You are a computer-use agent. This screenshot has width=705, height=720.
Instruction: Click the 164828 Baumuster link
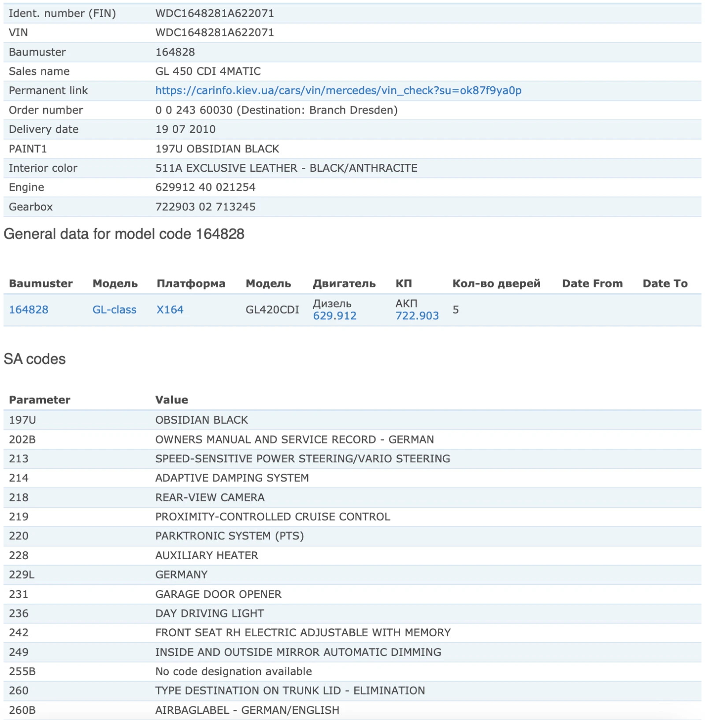(x=29, y=310)
